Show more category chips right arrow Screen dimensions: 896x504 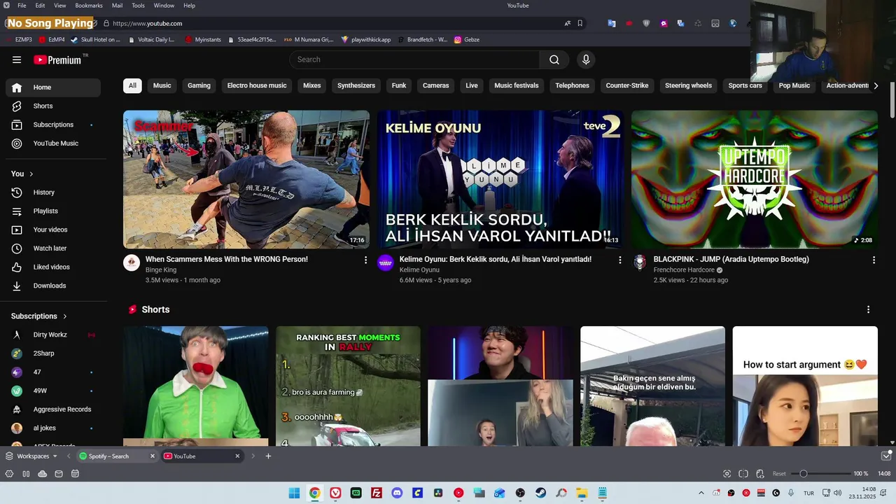point(875,85)
